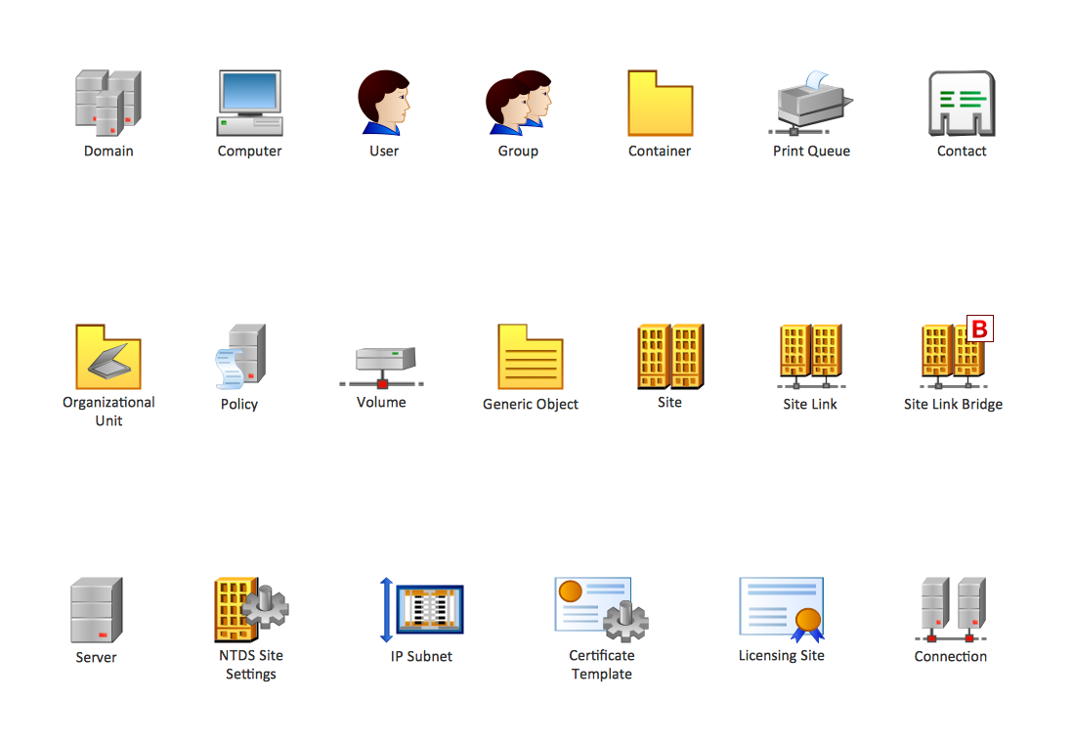Click the "NTDS Site Settings" label text

click(x=251, y=665)
